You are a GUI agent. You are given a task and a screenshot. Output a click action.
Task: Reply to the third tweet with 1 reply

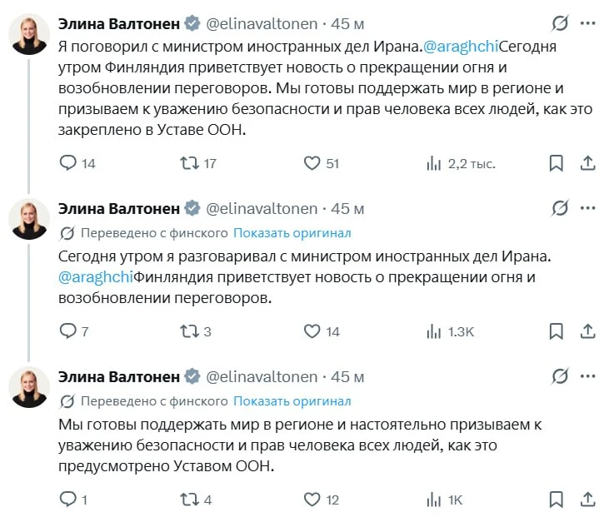coord(68,500)
